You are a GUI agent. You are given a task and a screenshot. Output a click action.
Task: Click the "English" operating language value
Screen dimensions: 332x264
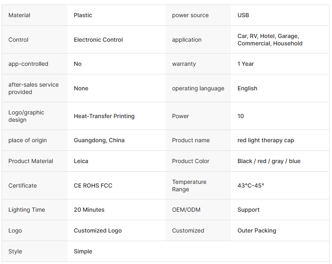247,88
